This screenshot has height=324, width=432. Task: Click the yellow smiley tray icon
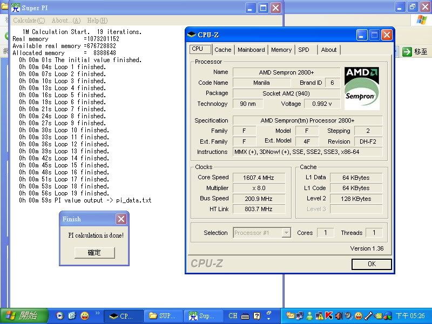click(x=358, y=315)
